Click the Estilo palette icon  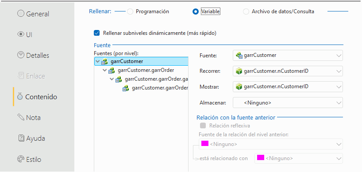(21, 159)
